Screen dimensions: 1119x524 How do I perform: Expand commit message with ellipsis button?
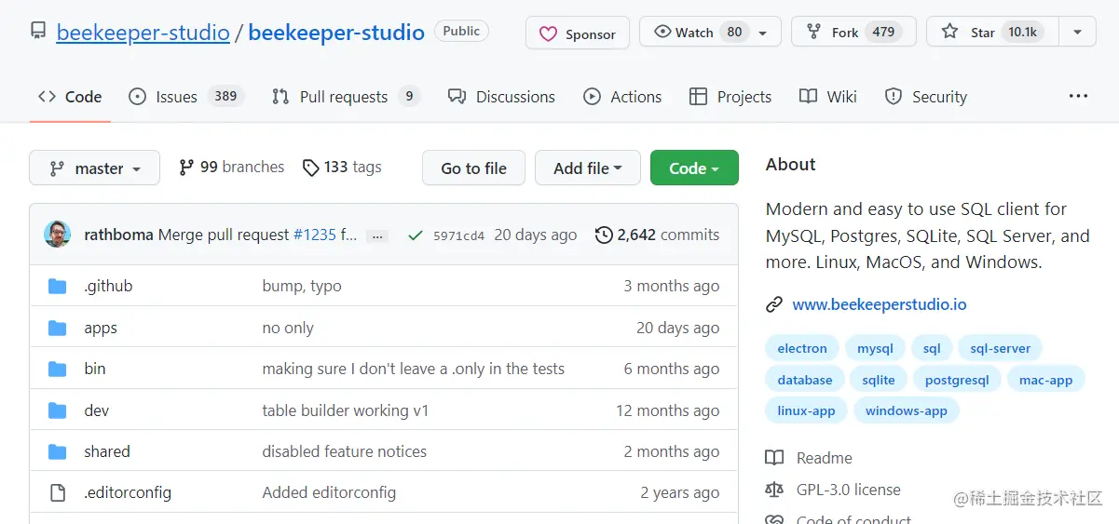point(377,236)
